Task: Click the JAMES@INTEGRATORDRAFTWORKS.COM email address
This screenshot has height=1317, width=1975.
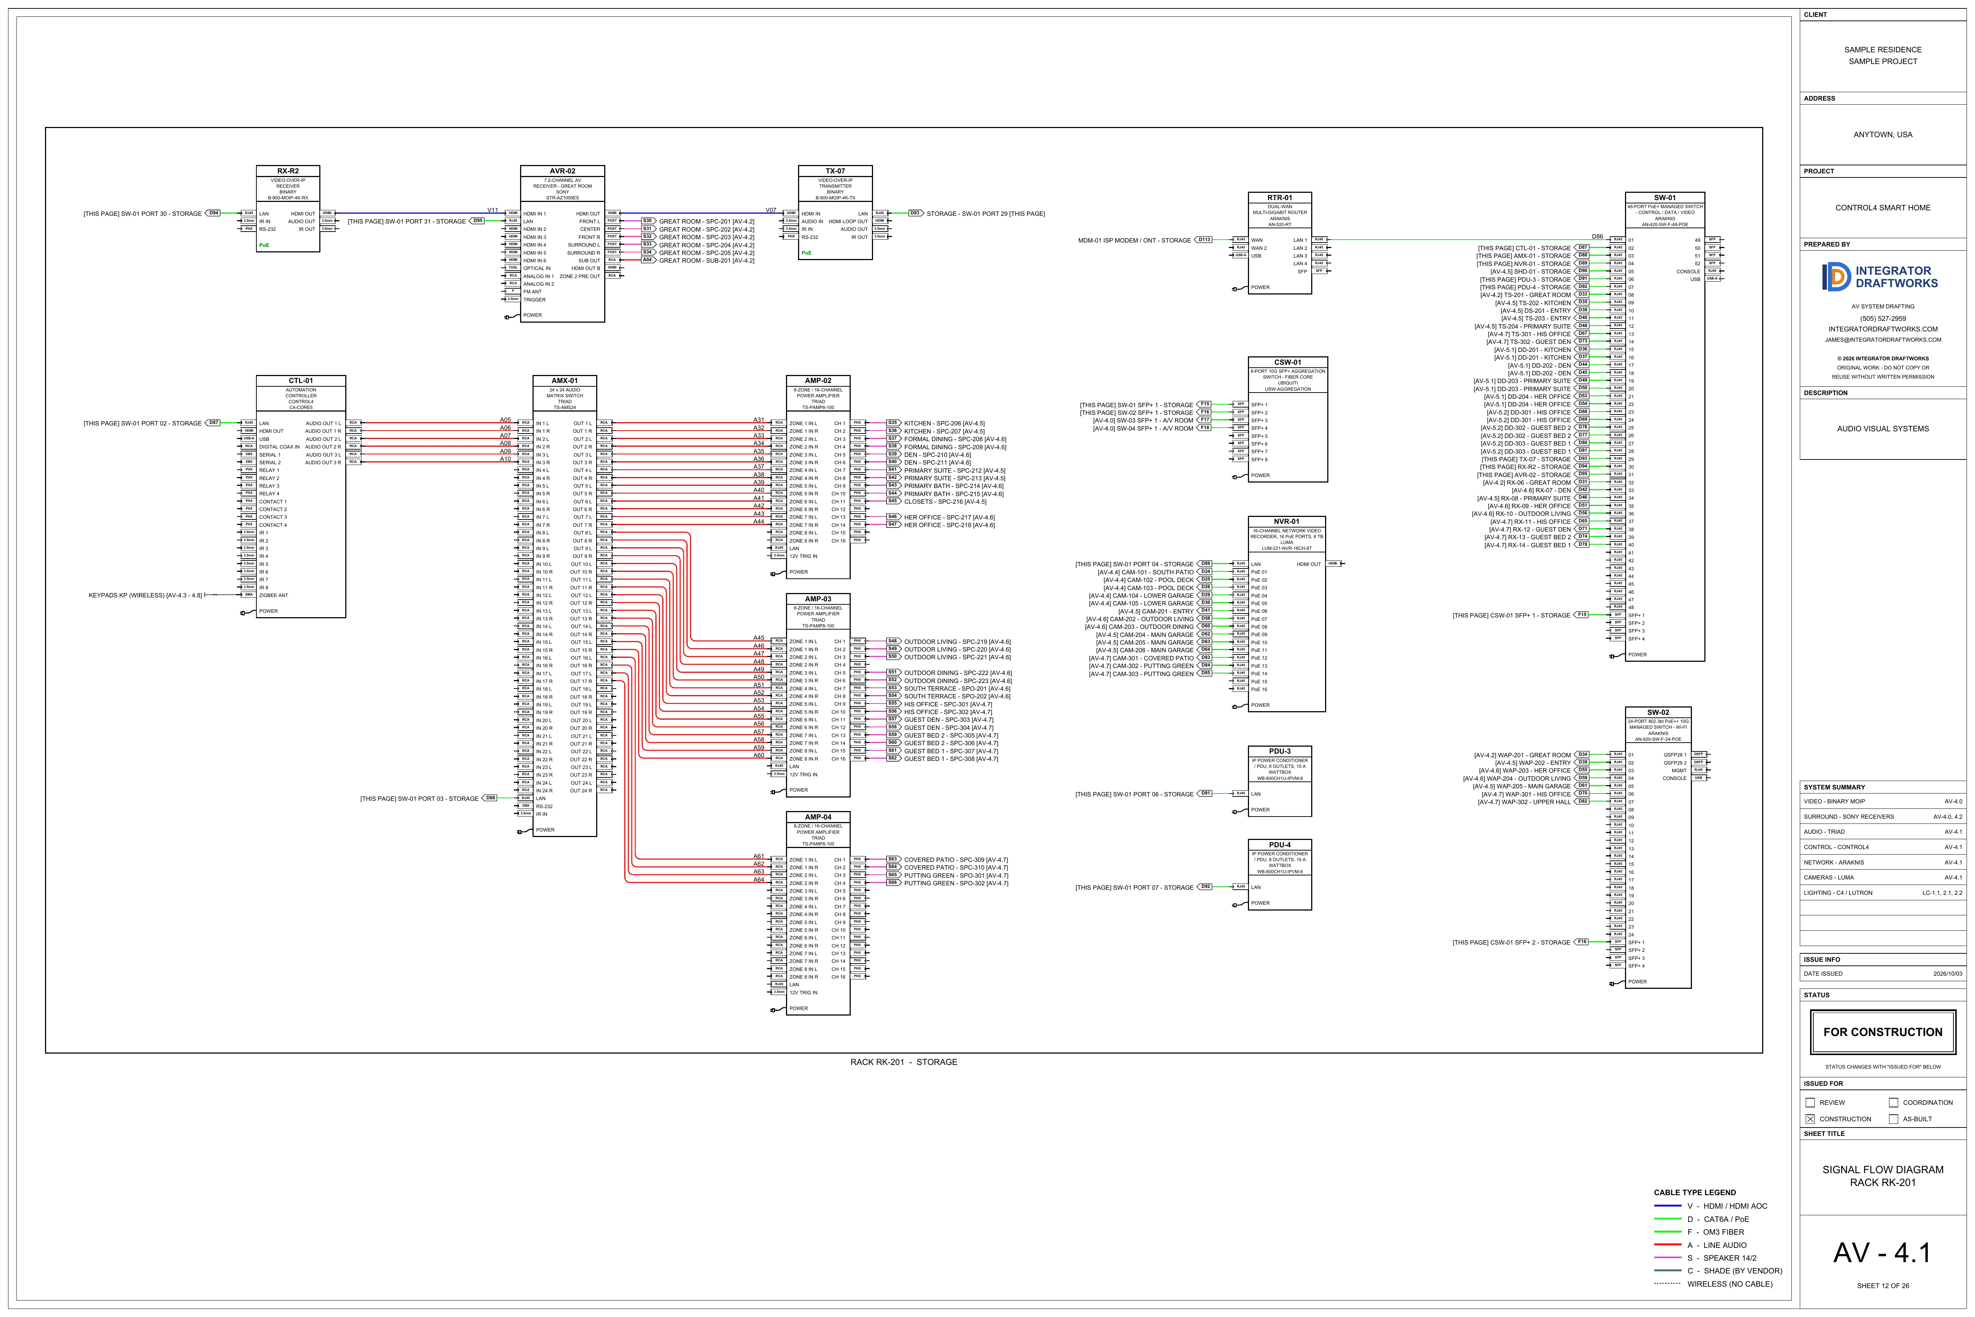Action: [x=1882, y=340]
